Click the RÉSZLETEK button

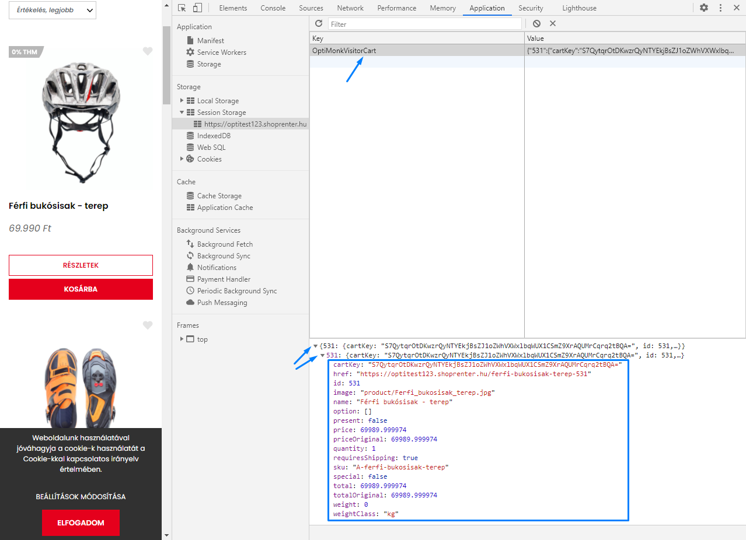point(81,265)
